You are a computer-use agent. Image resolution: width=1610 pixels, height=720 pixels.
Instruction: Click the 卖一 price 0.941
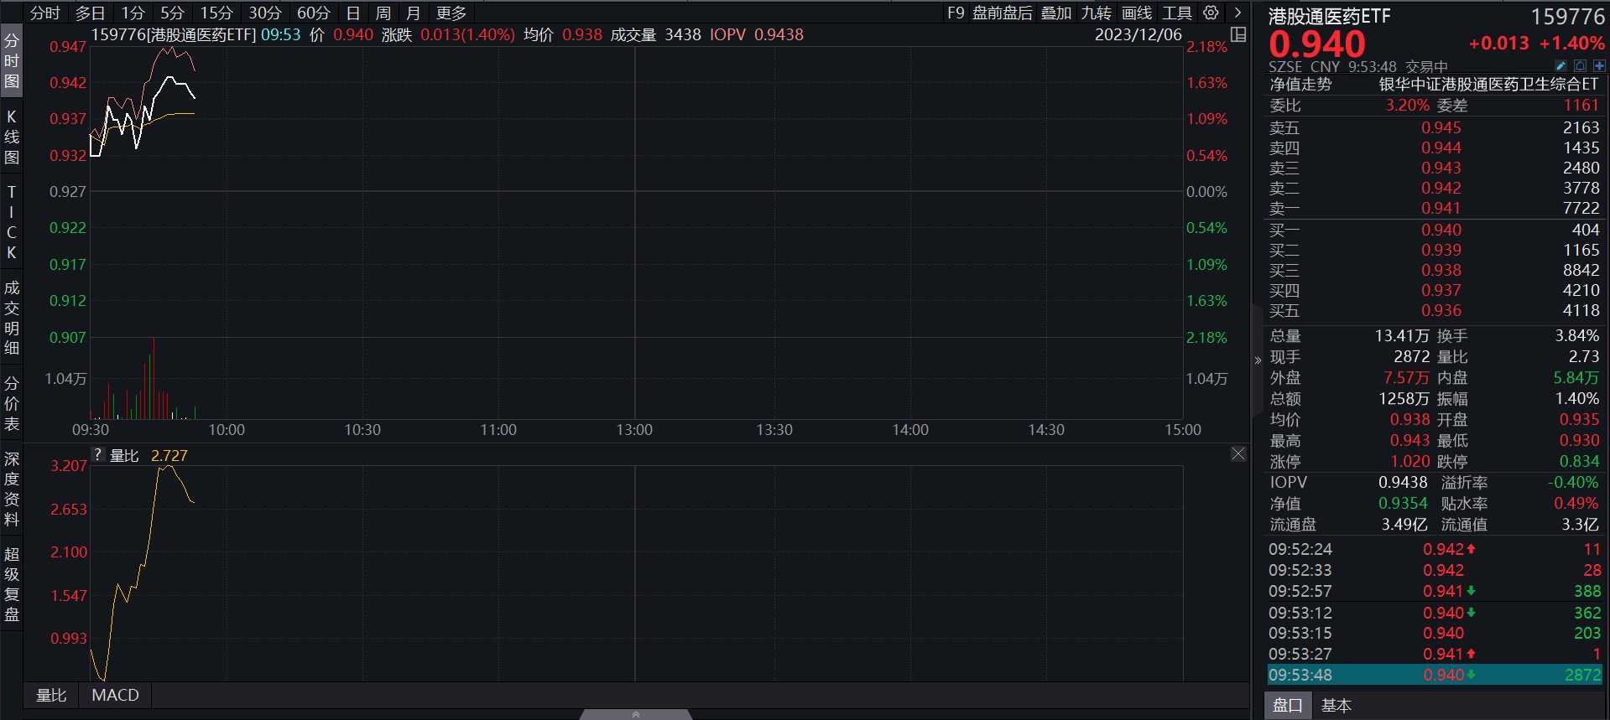click(1441, 208)
